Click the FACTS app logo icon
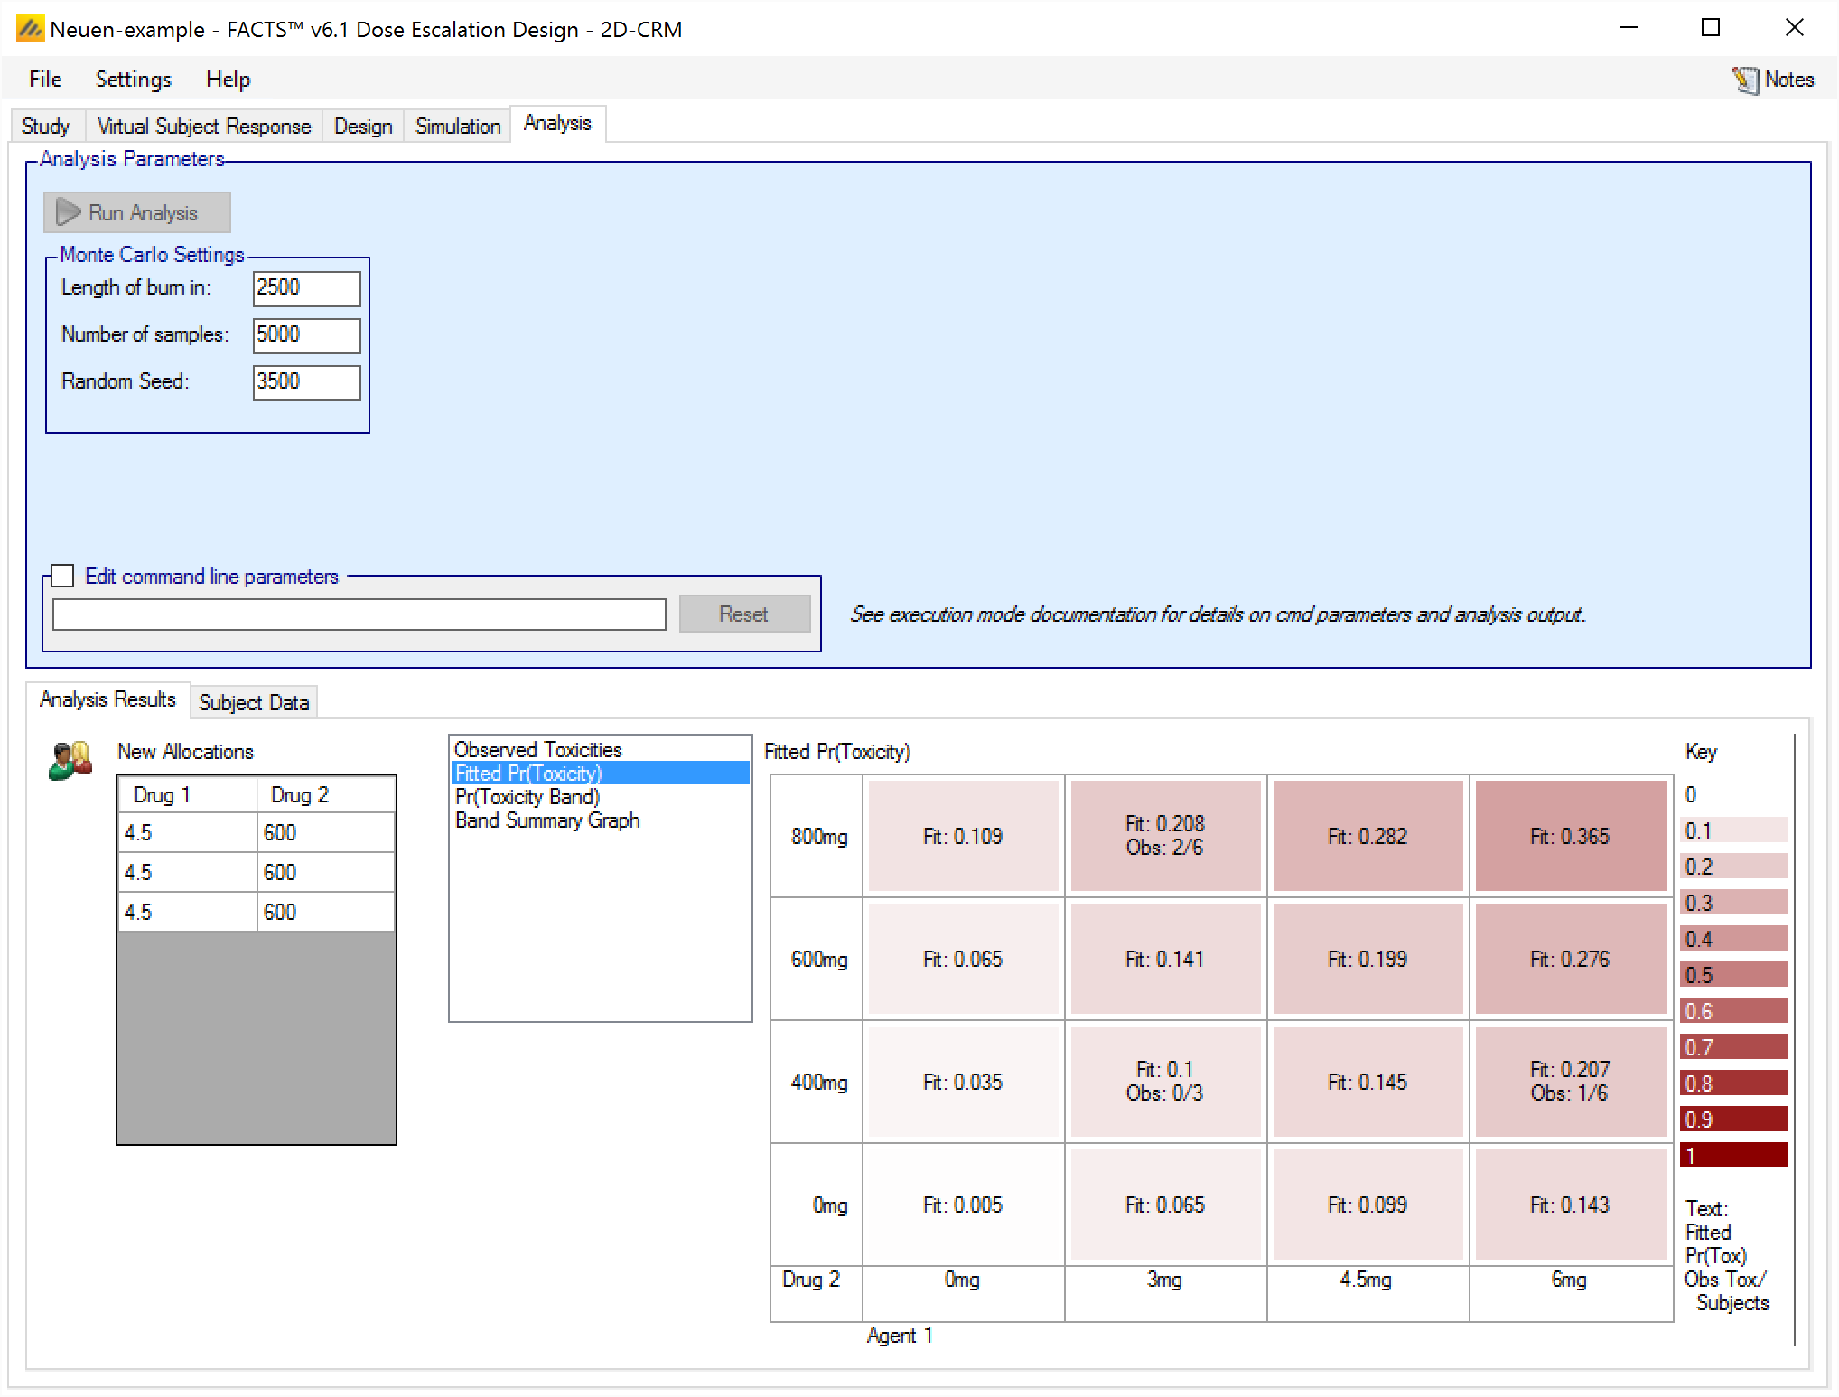Screen dimensions: 1839x1397 click(30, 29)
